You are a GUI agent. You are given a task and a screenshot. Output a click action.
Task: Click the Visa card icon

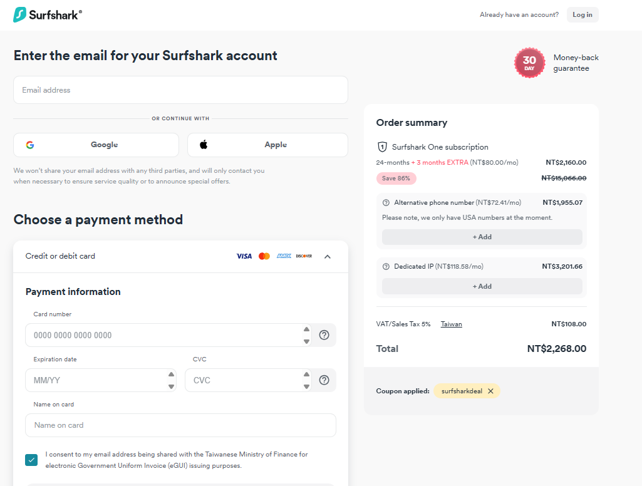coord(244,256)
